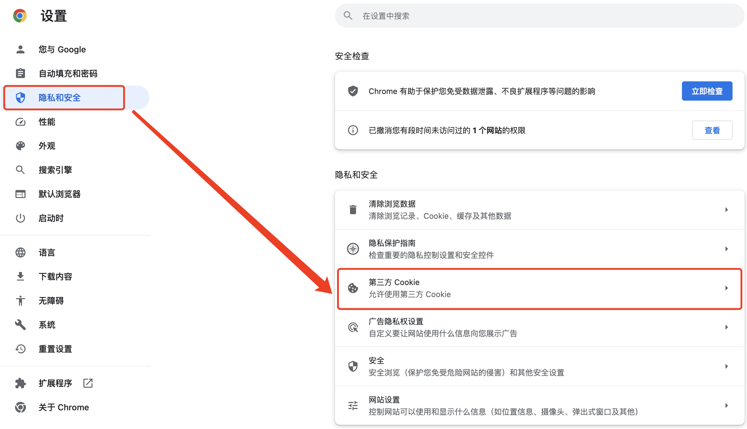Click the cookie icon in 第三方 Cookie row
The width and height of the screenshot is (747, 429).
[353, 288]
